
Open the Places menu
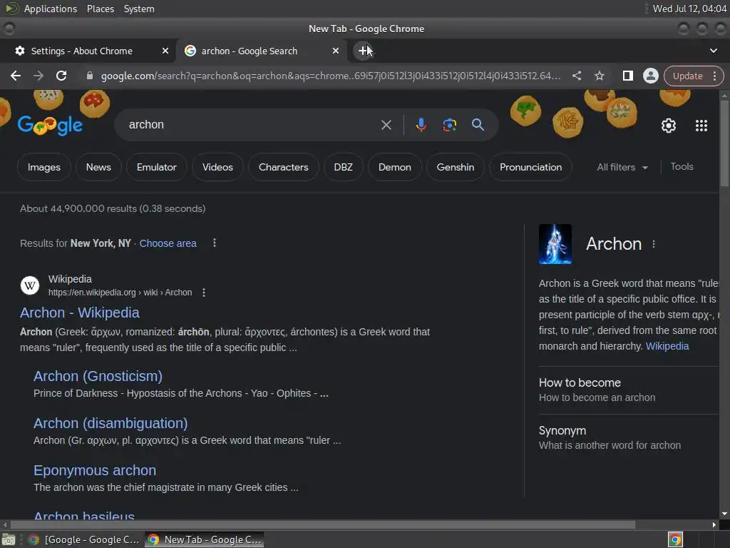point(101,9)
